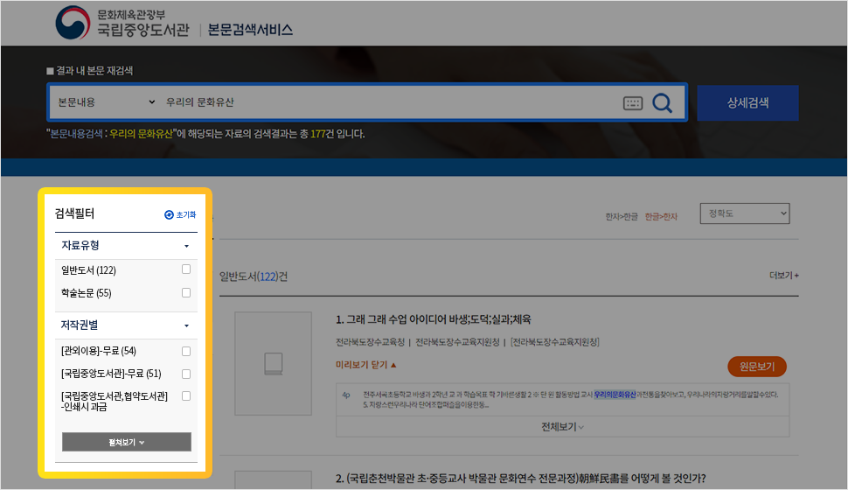
Task: Click the magnifying glass search icon
Action: [663, 103]
